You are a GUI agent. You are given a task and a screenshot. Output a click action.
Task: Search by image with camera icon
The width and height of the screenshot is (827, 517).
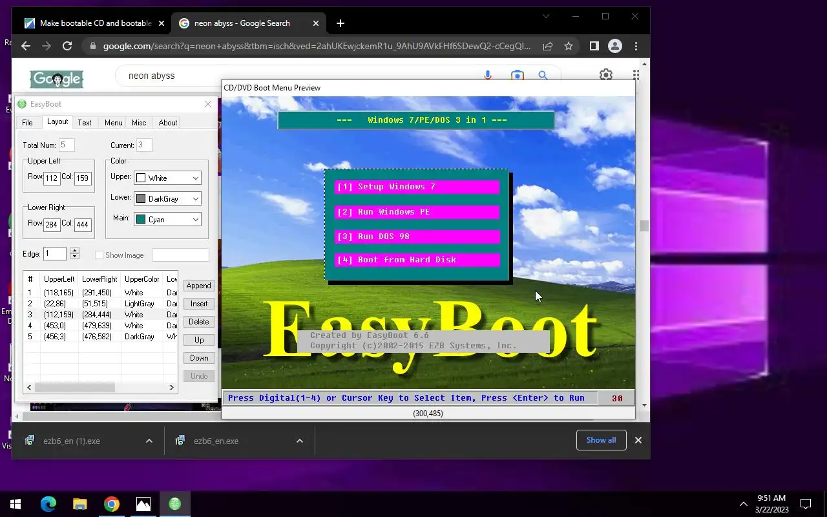click(517, 76)
